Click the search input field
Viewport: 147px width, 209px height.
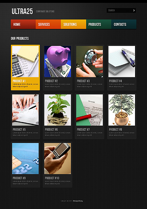point(120,10)
